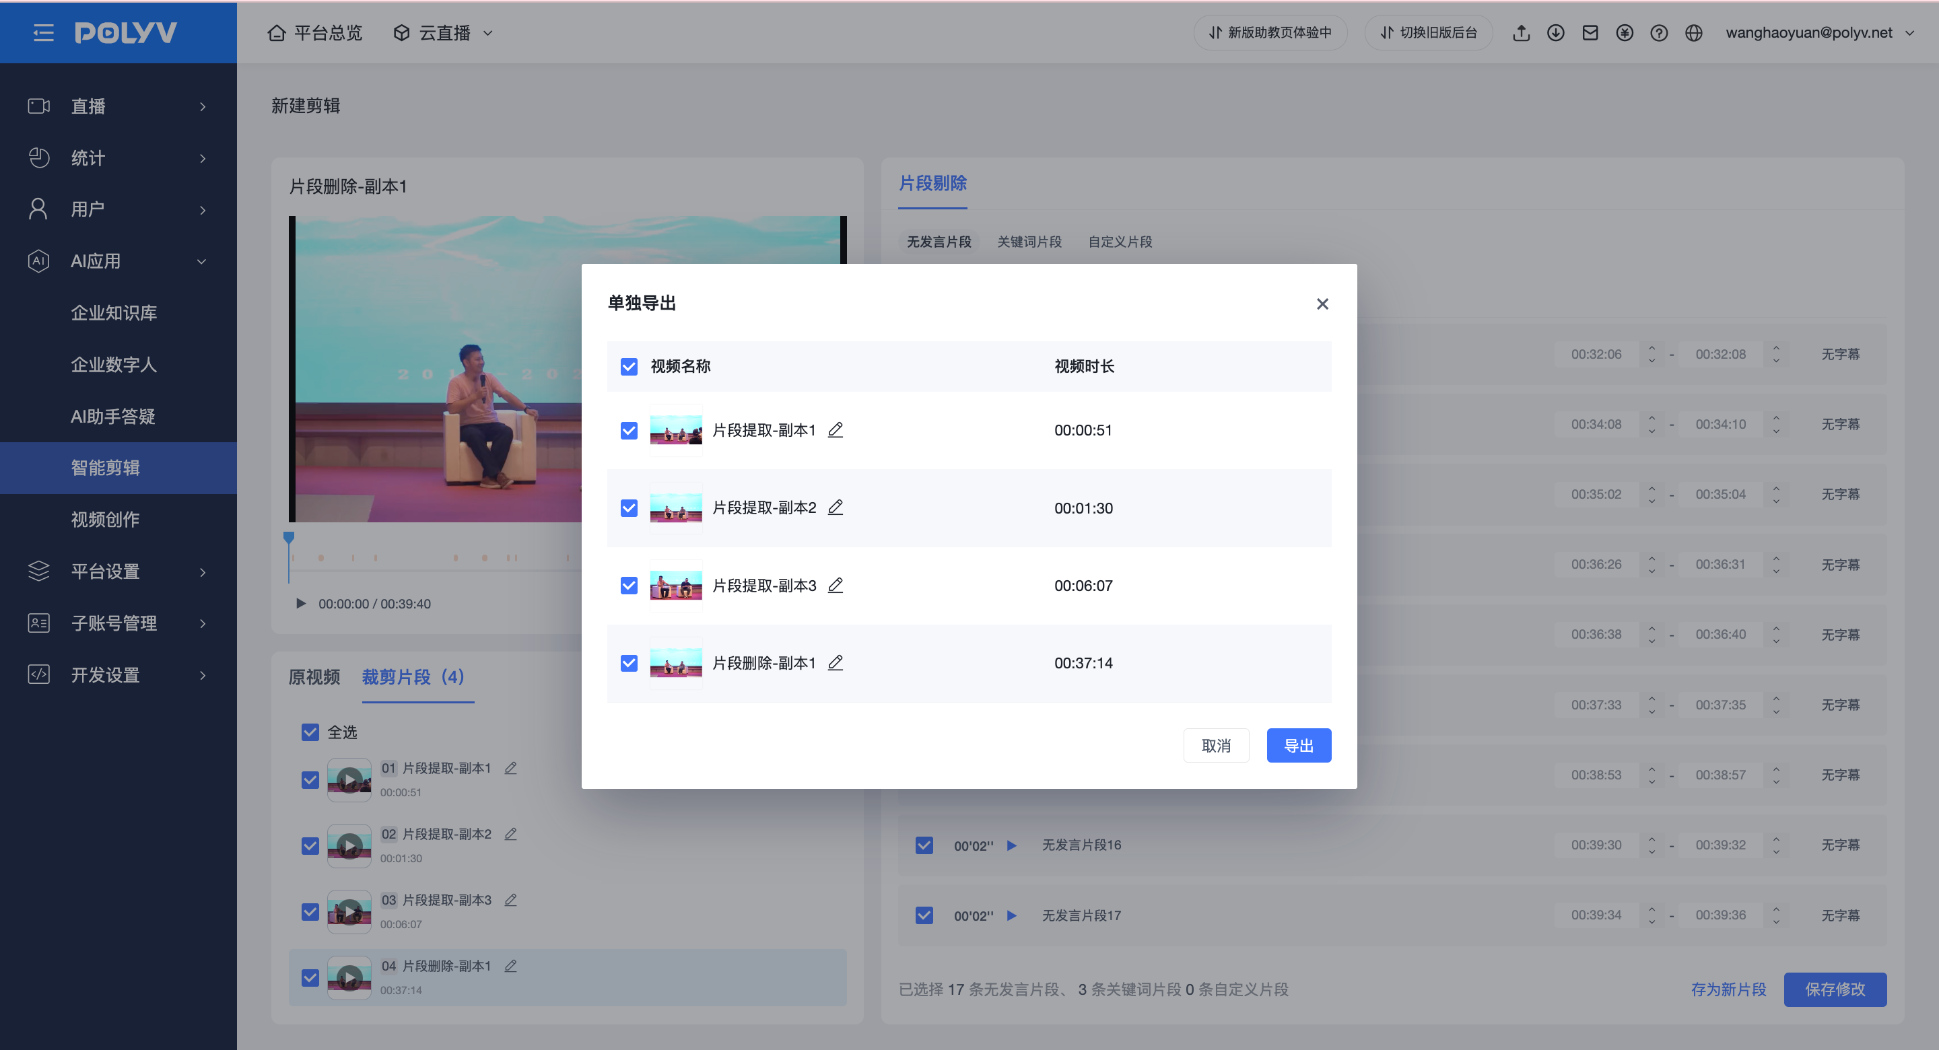
Task: Click the video timeline playhead marker
Action: coord(289,537)
